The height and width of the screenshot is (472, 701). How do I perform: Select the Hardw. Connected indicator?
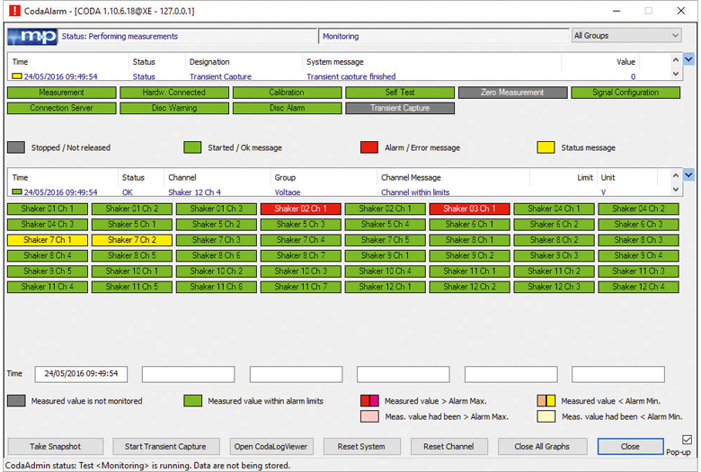click(174, 93)
